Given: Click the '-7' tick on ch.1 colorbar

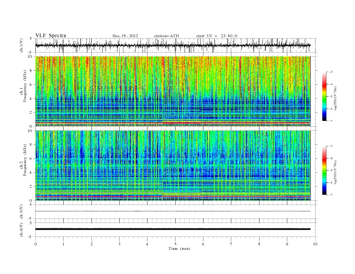Looking at the screenshot, I should (x=330, y=121).
